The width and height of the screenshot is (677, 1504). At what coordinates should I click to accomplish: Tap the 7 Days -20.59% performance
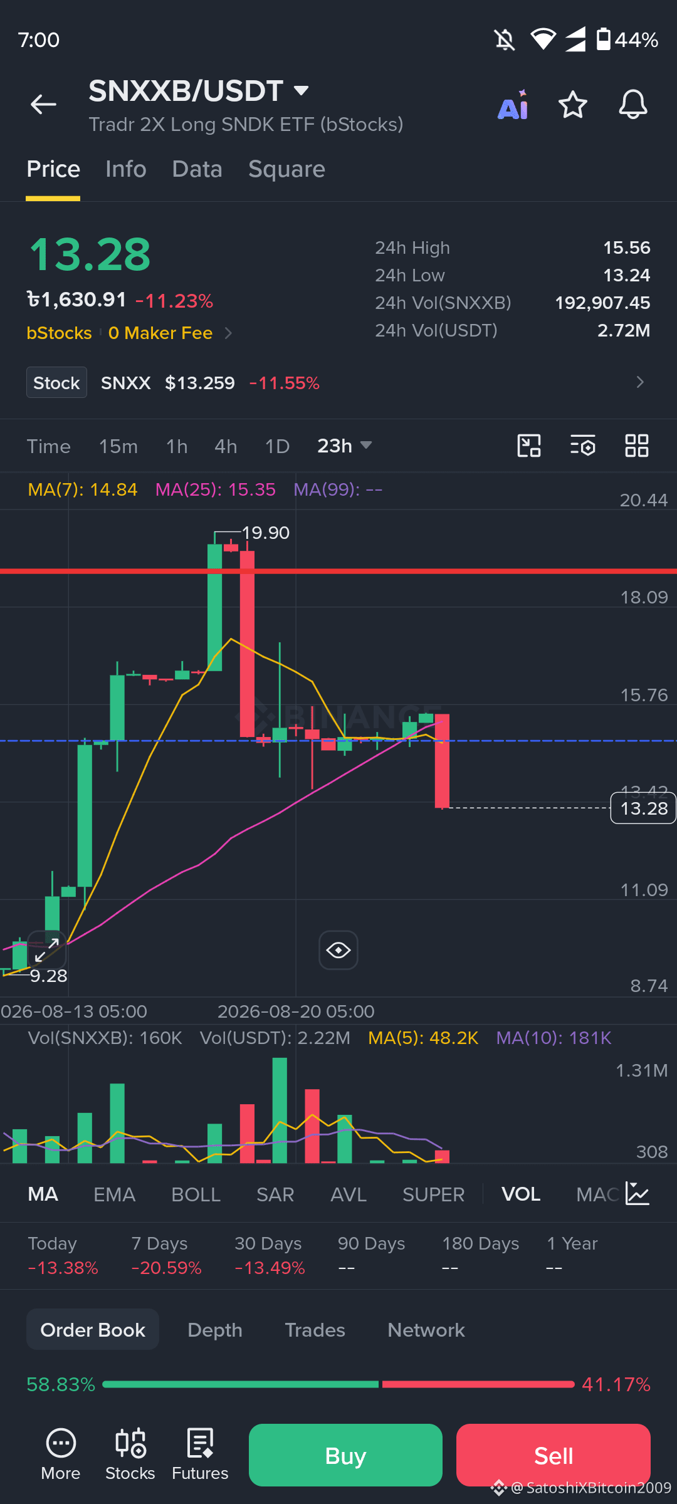166,1255
